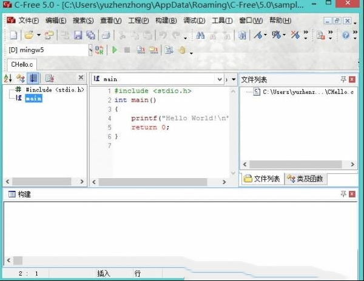
Task: Expand build toolbar options arrow after hand icon
Action: point(191,53)
